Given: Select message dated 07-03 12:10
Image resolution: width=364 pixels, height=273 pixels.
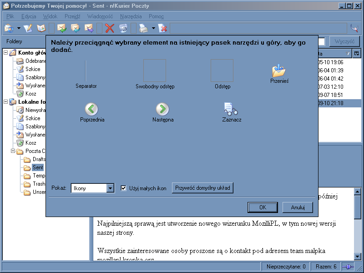Looking at the screenshot, I should pyautogui.click(x=339, y=87).
